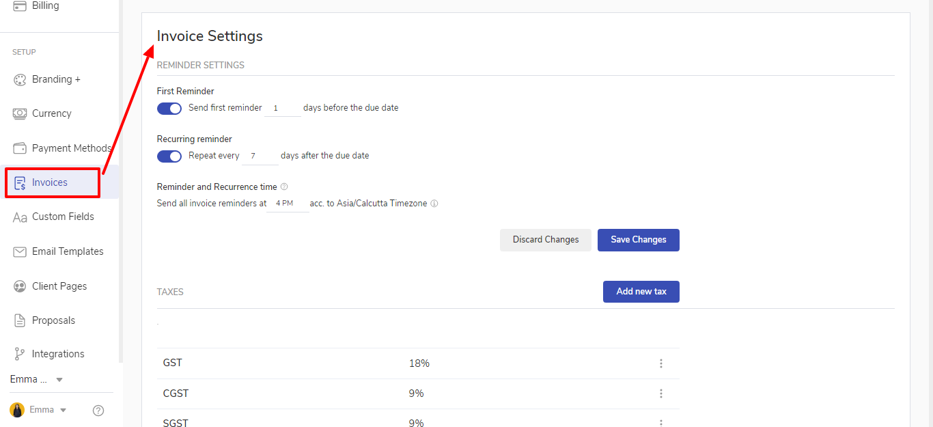Open the 4 PM reminder time dropdown
This screenshot has height=427, width=933.
287,204
